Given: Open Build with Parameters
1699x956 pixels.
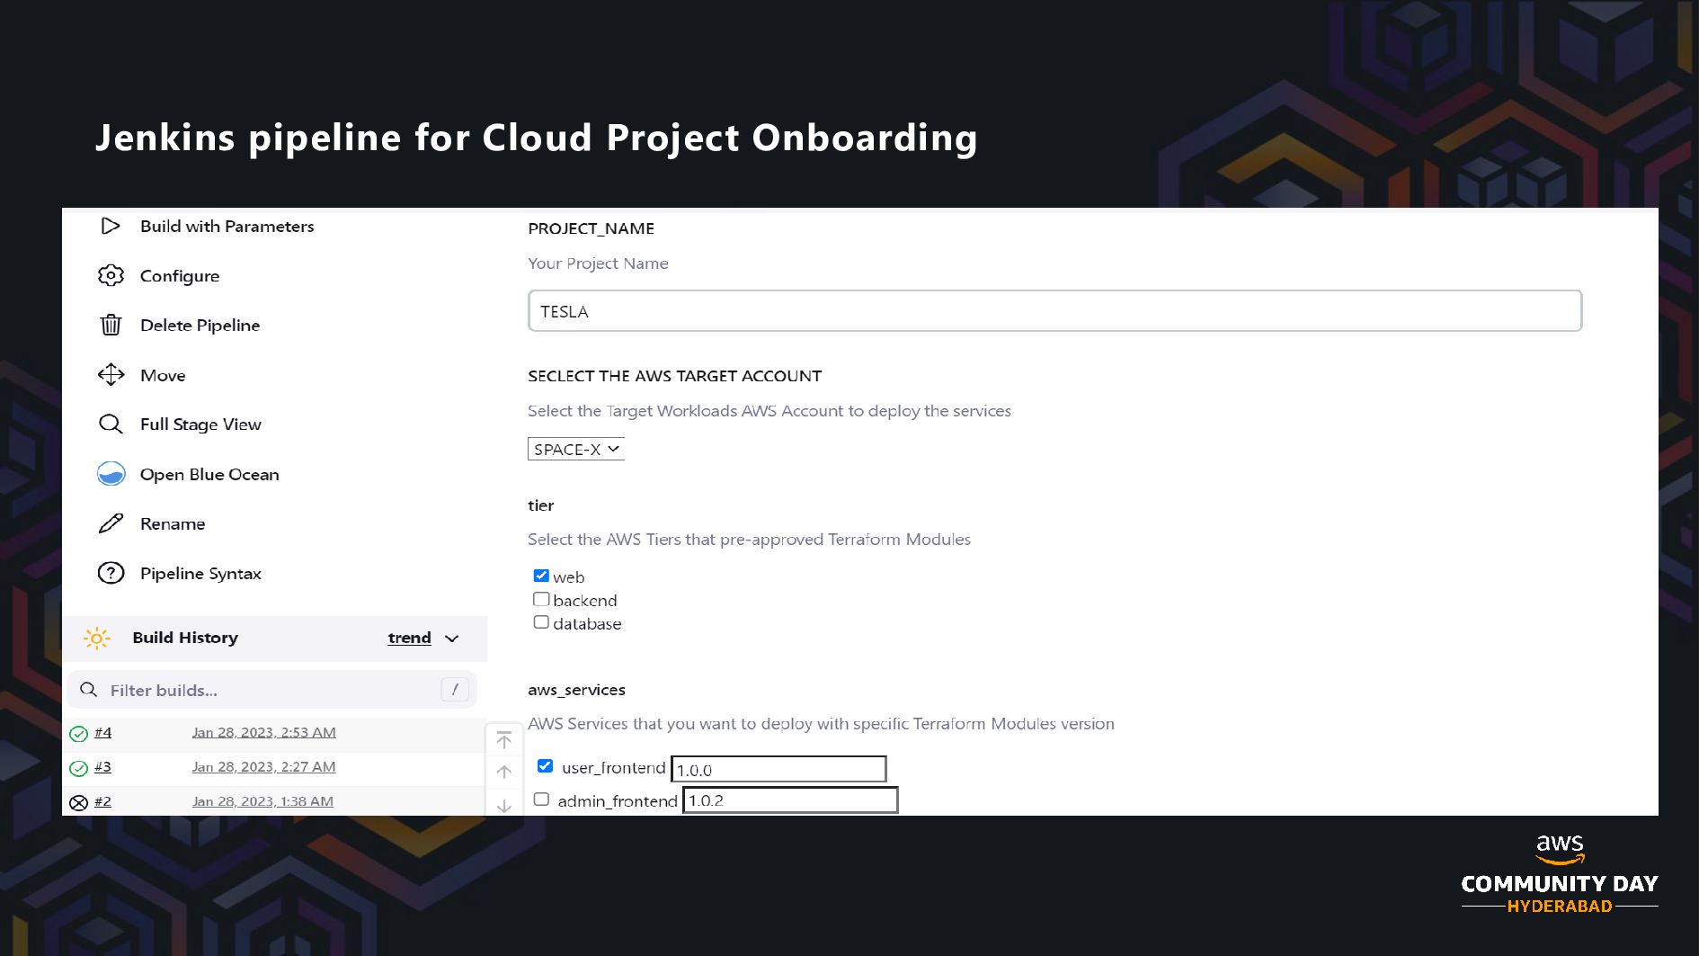Looking at the screenshot, I should coord(227,226).
